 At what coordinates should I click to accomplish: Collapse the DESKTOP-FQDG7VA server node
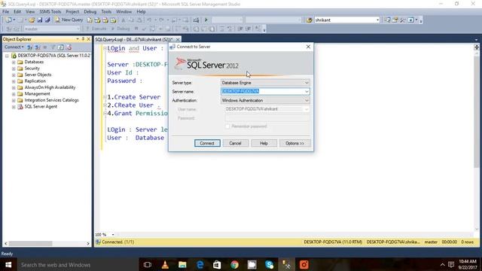(x=7, y=56)
